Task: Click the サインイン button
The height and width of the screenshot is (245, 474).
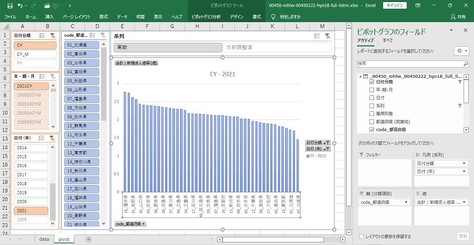Action: (x=394, y=6)
